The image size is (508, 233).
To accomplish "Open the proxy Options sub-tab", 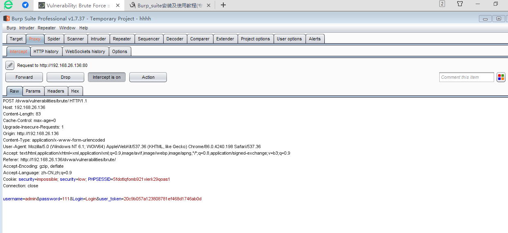I will pos(119,51).
